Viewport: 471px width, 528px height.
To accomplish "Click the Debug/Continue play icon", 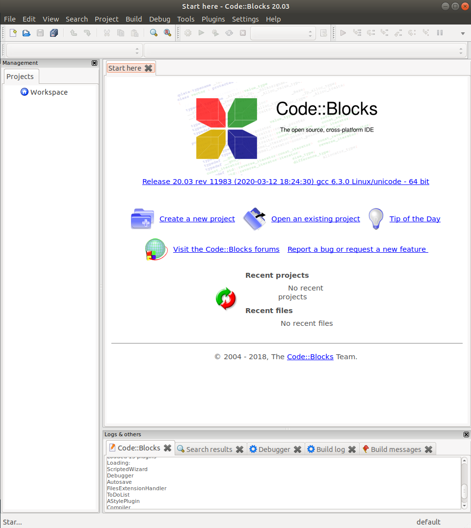I will pyautogui.click(x=343, y=33).
